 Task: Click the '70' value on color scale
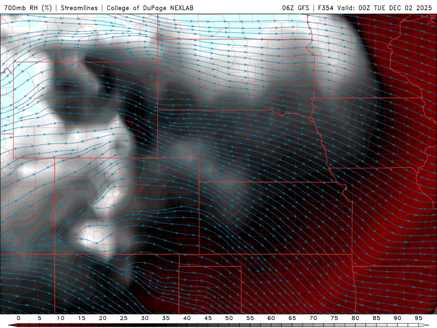click(x=313, y=318)
